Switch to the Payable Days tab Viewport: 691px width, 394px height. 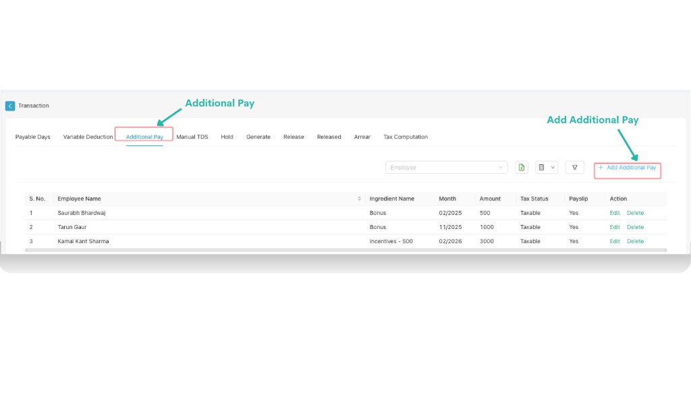tap(33, 137)
